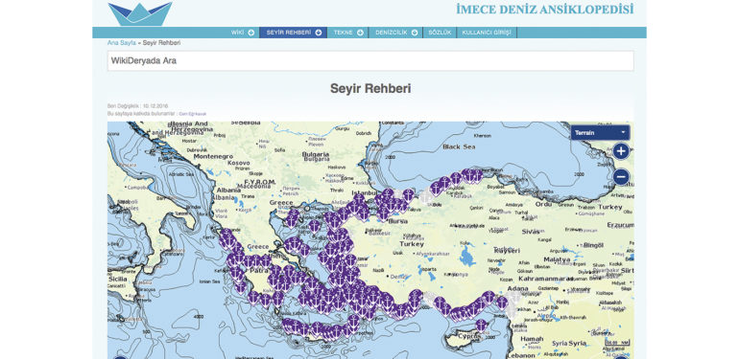The image size is (739, 359).
Task: Click the WikiDeryada Ara search field
Action: [x=370, y=61]
